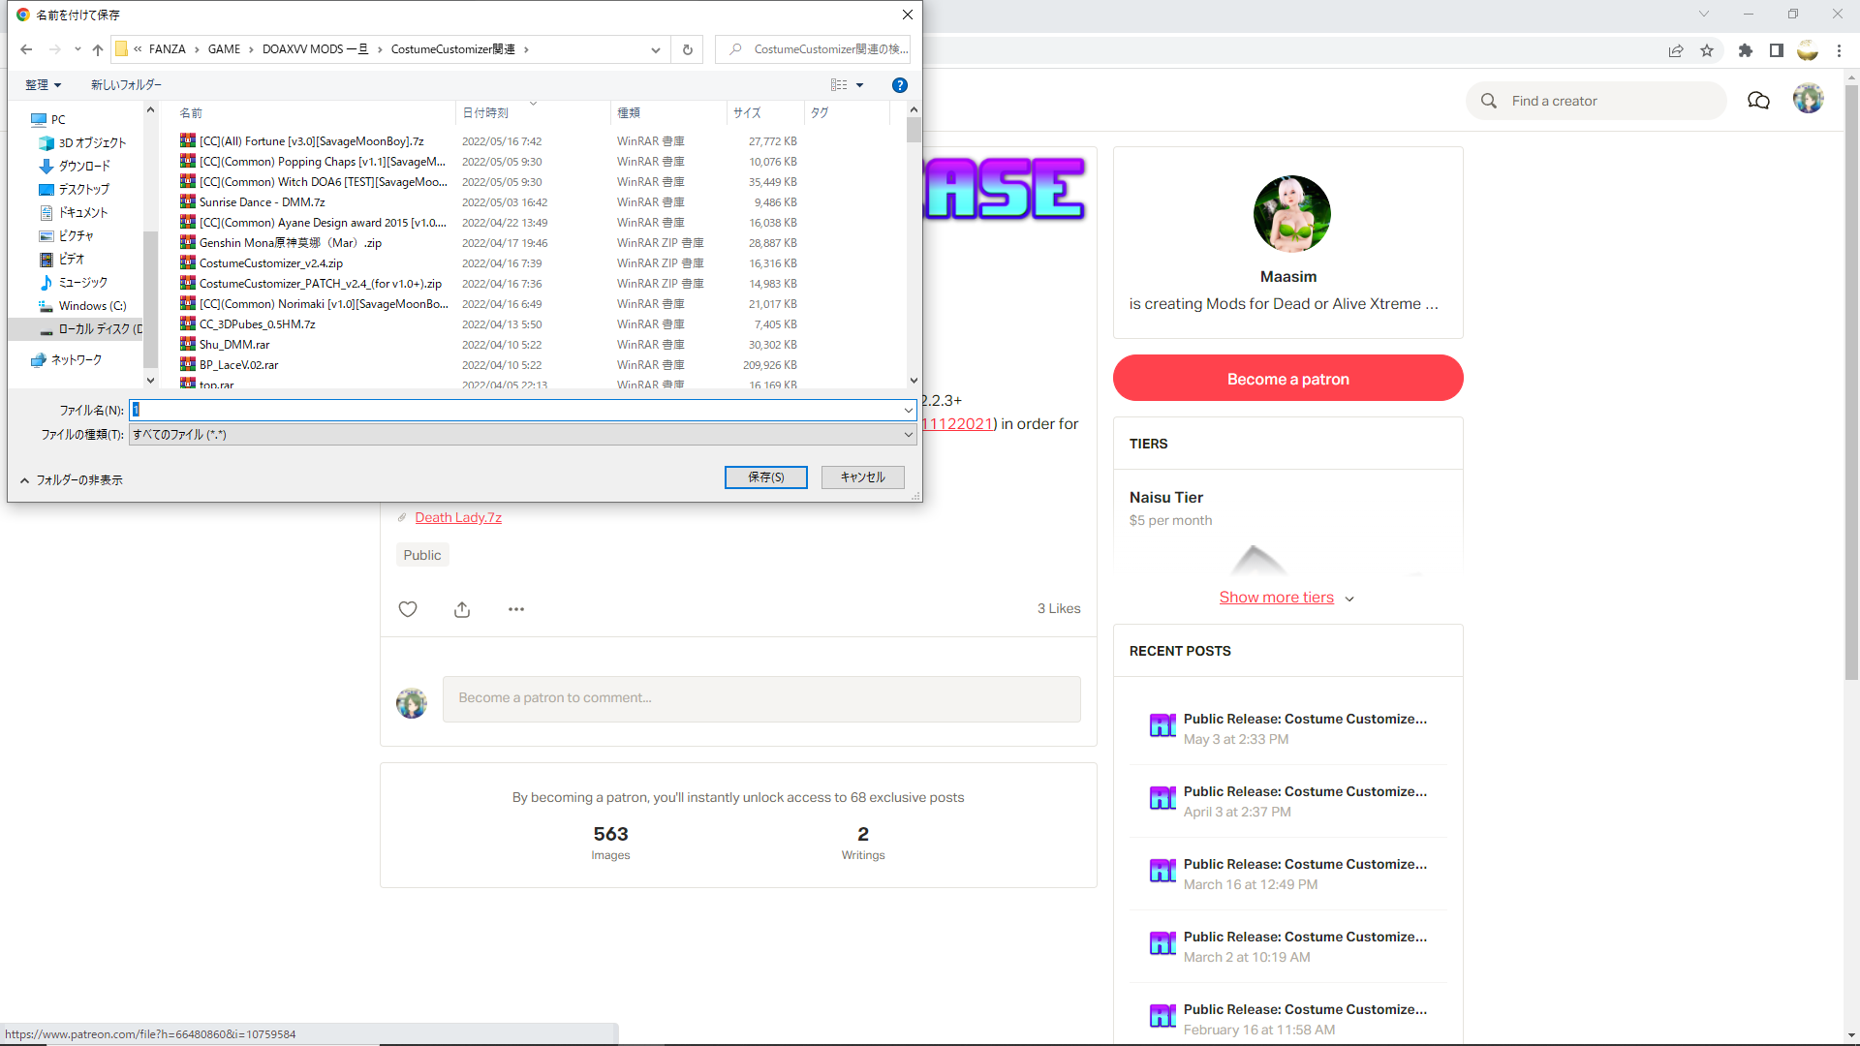
Task: Open Chrome extensions puzzle icon
Action: [1745, 50]
